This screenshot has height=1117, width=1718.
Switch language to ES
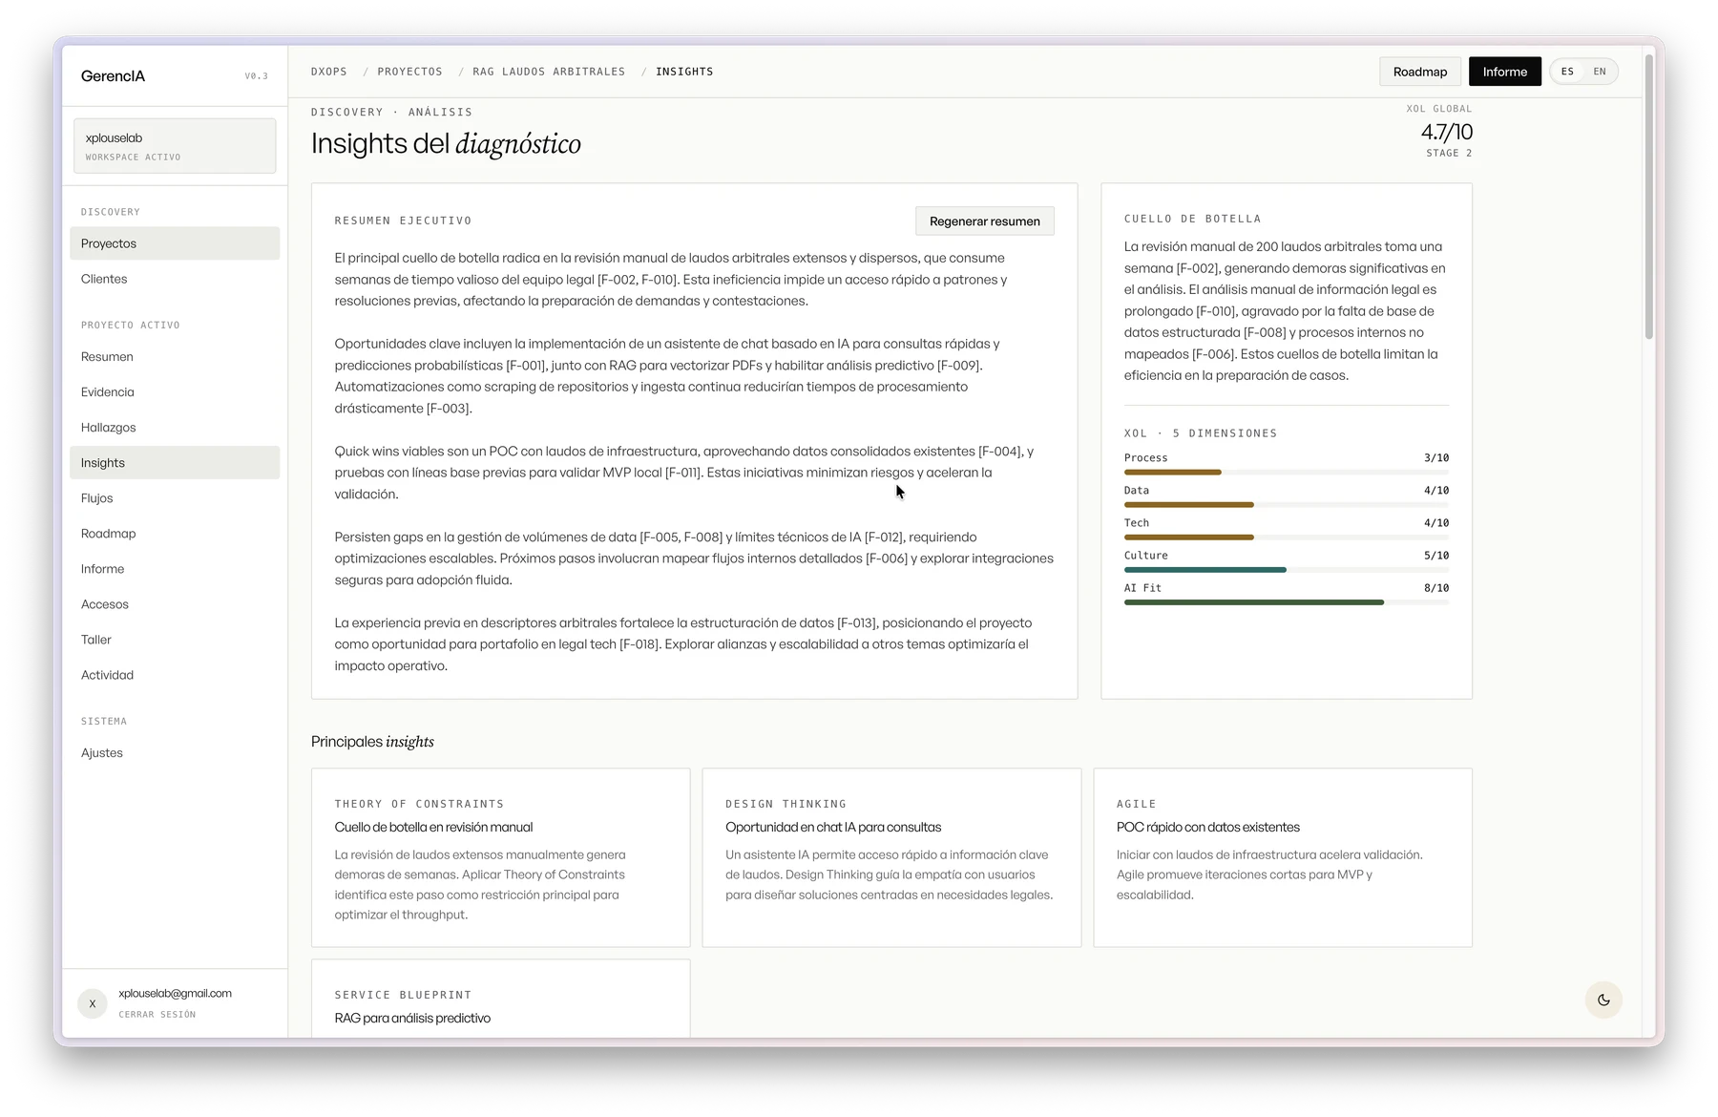pyautogui.click(x=1567, y=72)
